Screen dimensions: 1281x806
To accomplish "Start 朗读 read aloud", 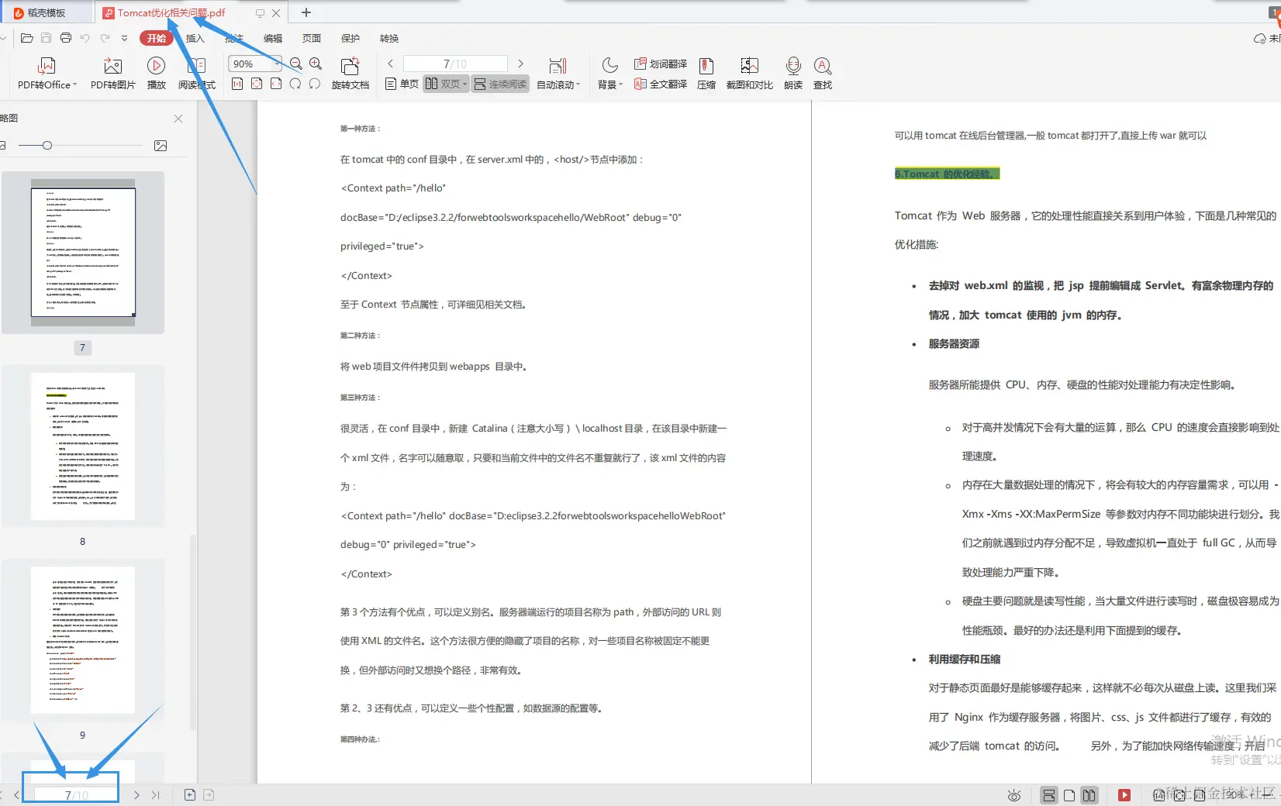I will 793,74.
